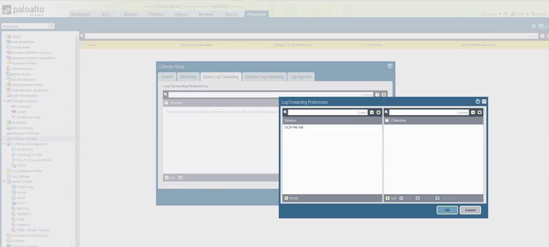Apply Collector Group filter with arrow icon
This screenshot has width=549, height=247.
377,95
